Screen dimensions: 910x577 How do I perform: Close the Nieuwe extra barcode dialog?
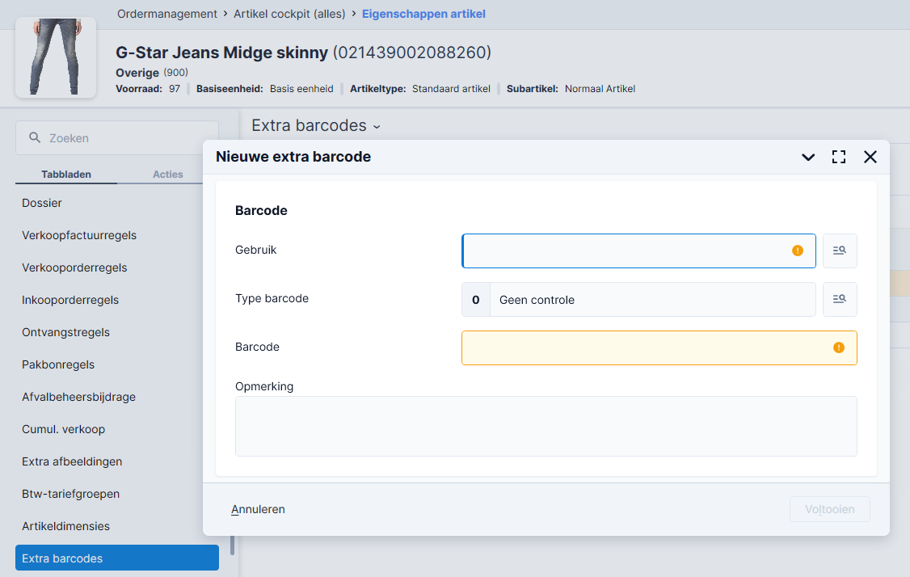(870, 157)
